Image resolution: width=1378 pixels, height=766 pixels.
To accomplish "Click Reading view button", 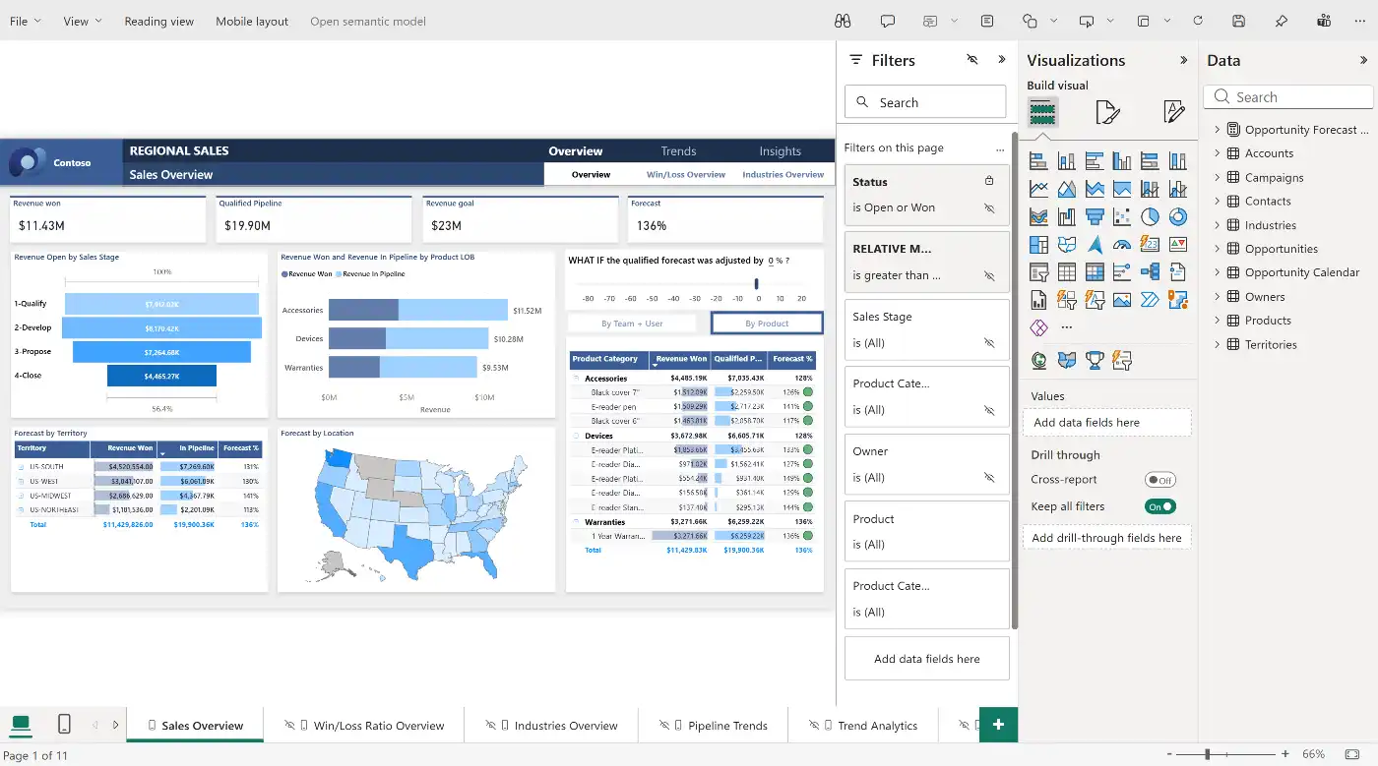I will tap(158, 21).
